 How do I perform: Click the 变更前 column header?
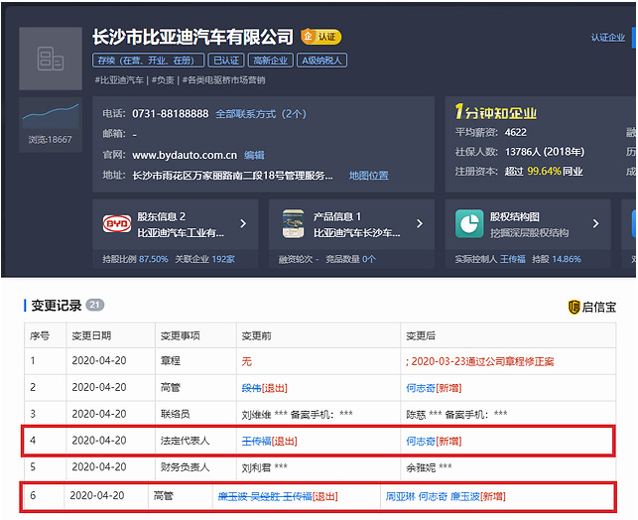pyautogui.click(x=256, y=335)
